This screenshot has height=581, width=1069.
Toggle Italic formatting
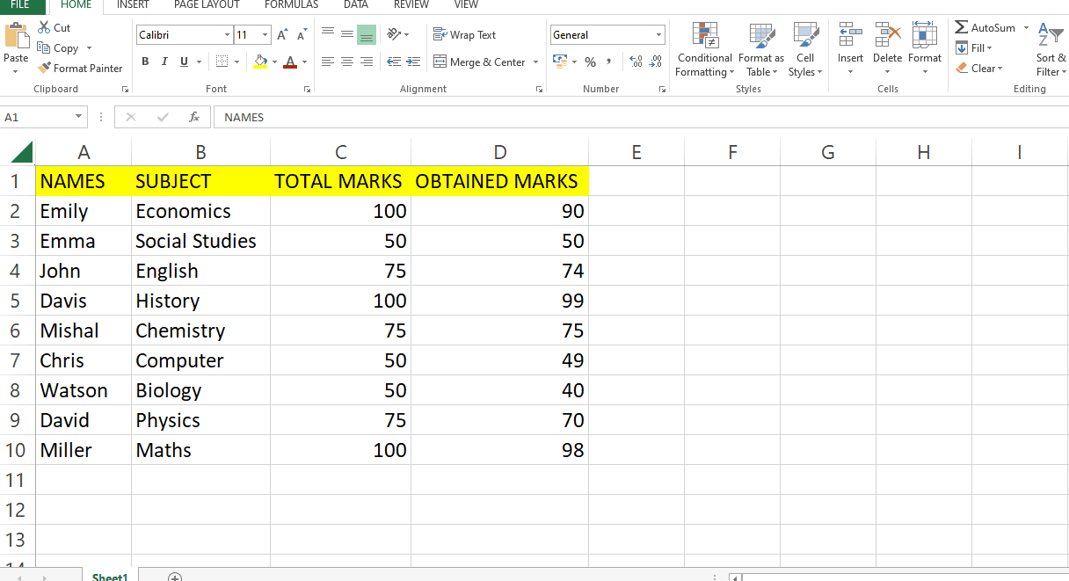(164, 62)
